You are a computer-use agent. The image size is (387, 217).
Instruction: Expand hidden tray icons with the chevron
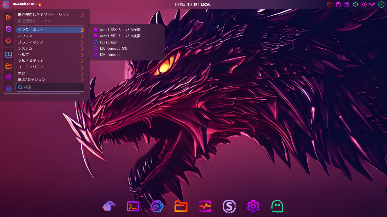[372, 5]
